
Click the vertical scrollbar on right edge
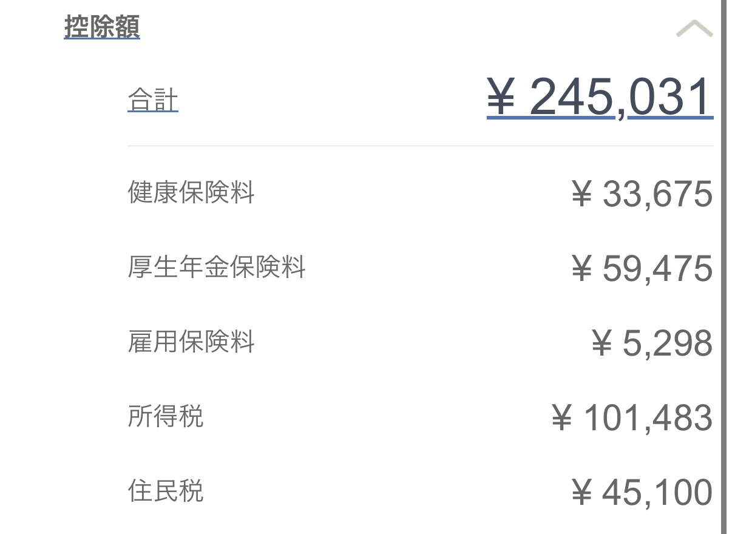pos(724,267)
